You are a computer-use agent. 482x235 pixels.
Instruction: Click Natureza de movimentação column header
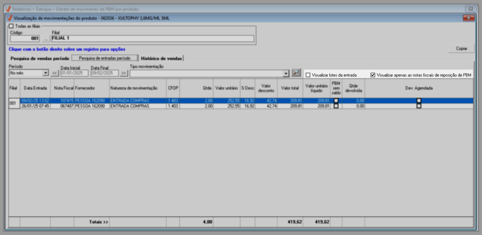pyautogui.click(x=138, y=88)
